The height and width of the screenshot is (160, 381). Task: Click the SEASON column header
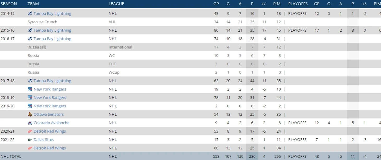[x=9, y=4]
